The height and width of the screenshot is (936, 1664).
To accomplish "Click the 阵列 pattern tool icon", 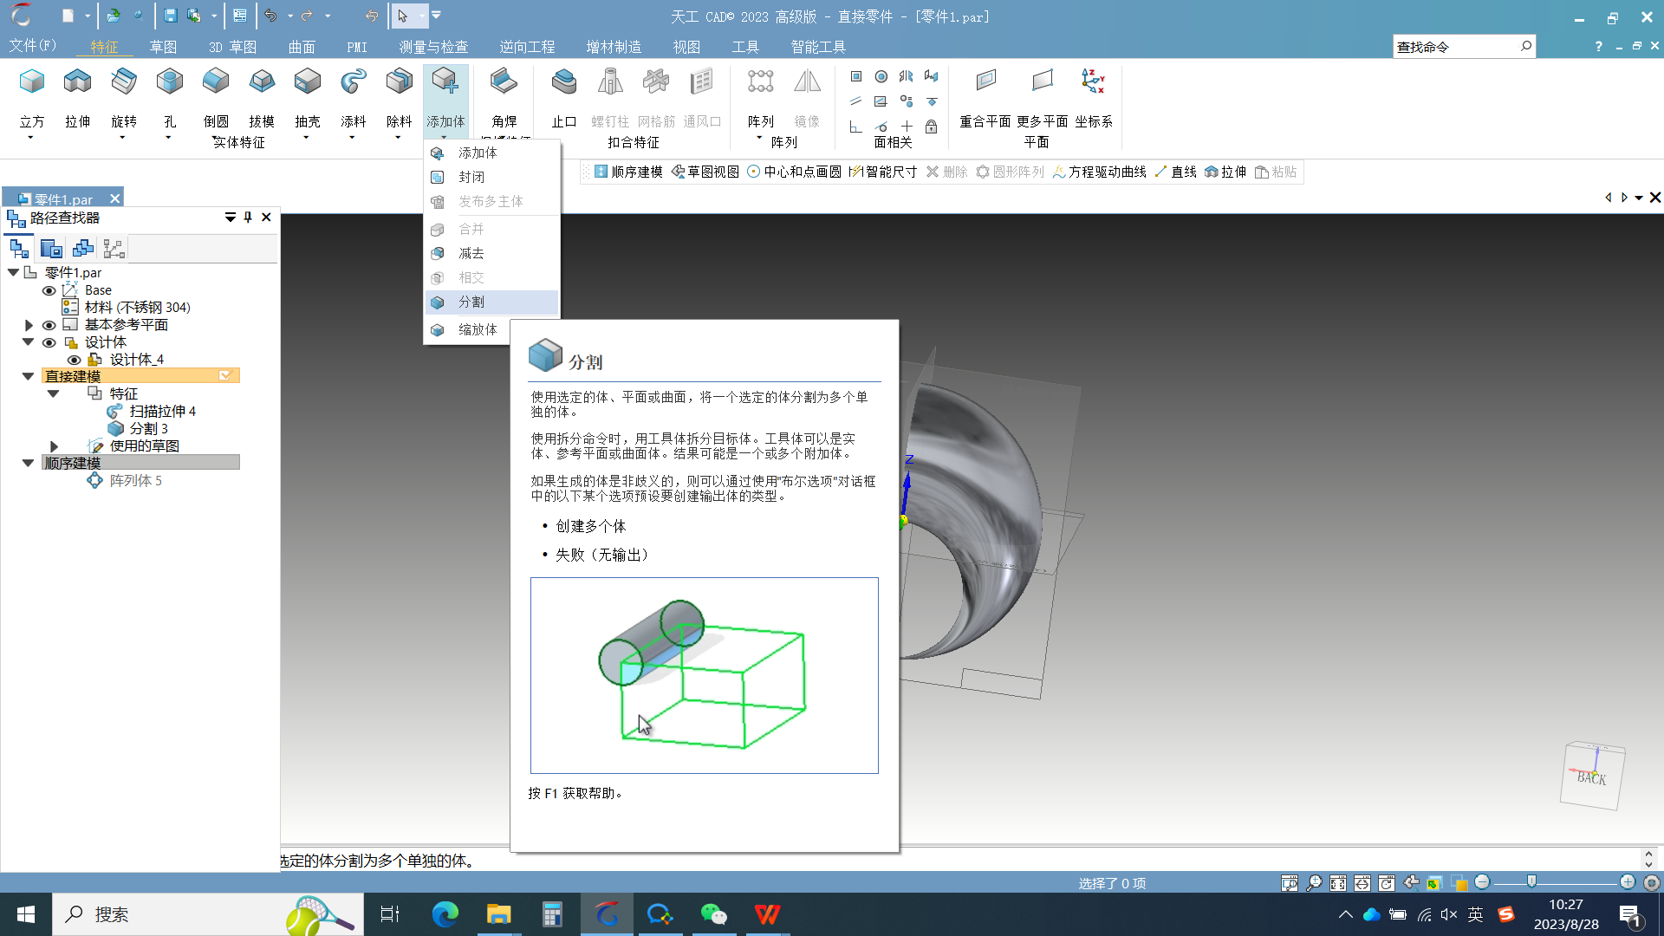I will (x=760, y=82).
